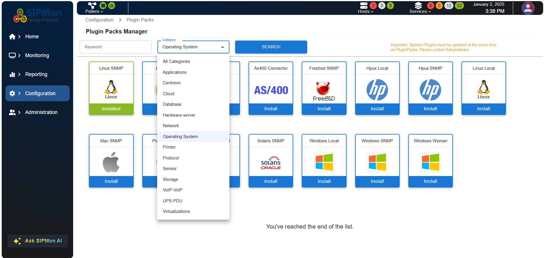
Task: Click the red hosts down badge showing 2
Action: pyautogui.click(x=373, y=5)
